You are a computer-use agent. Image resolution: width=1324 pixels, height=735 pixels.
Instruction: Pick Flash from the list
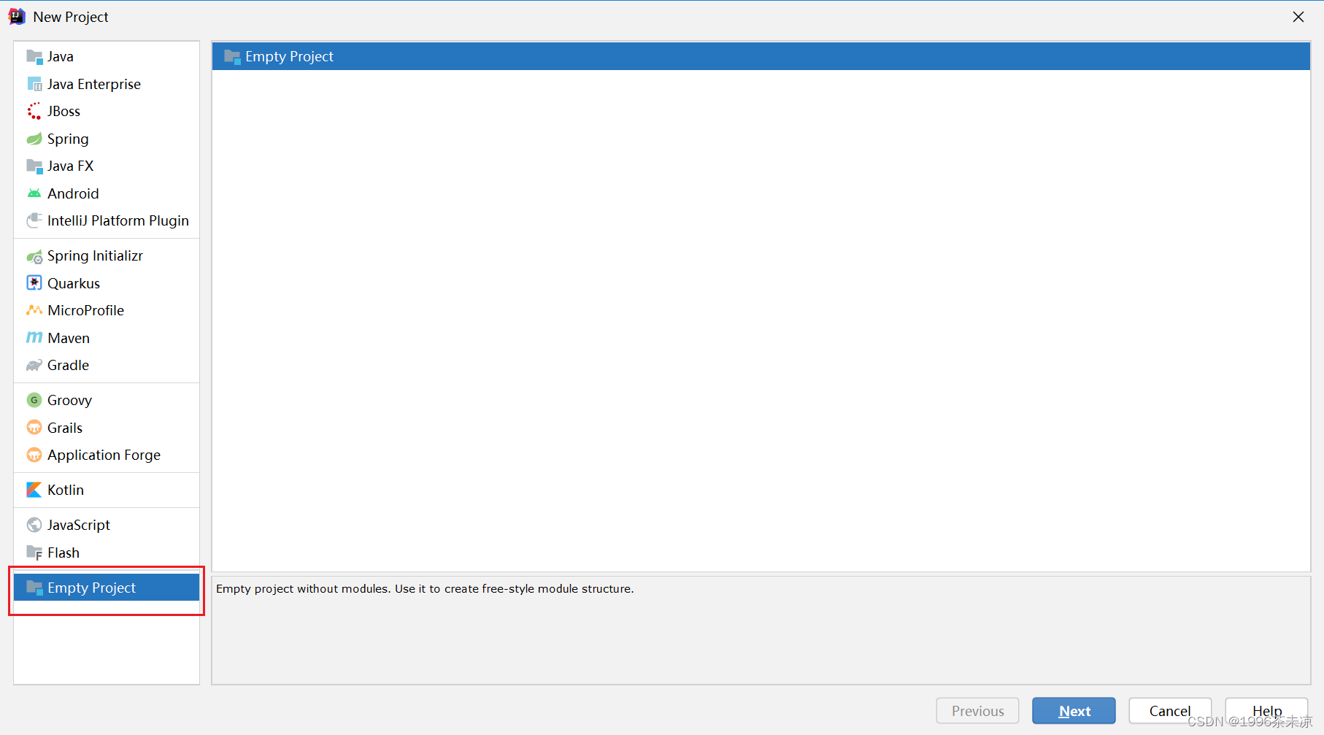(107, 553)
